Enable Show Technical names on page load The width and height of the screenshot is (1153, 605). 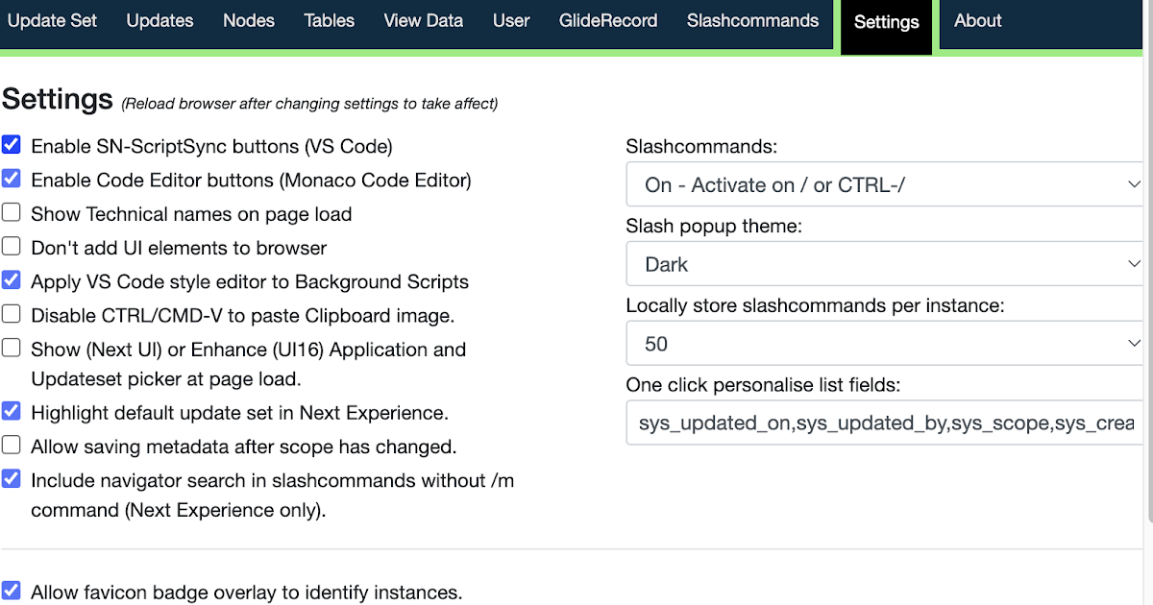click(x=11, y=211)
